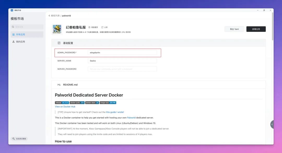282x153 pixels.
Task: Click the SERVER_NAME input field
Action: click(x=122, y=61)
